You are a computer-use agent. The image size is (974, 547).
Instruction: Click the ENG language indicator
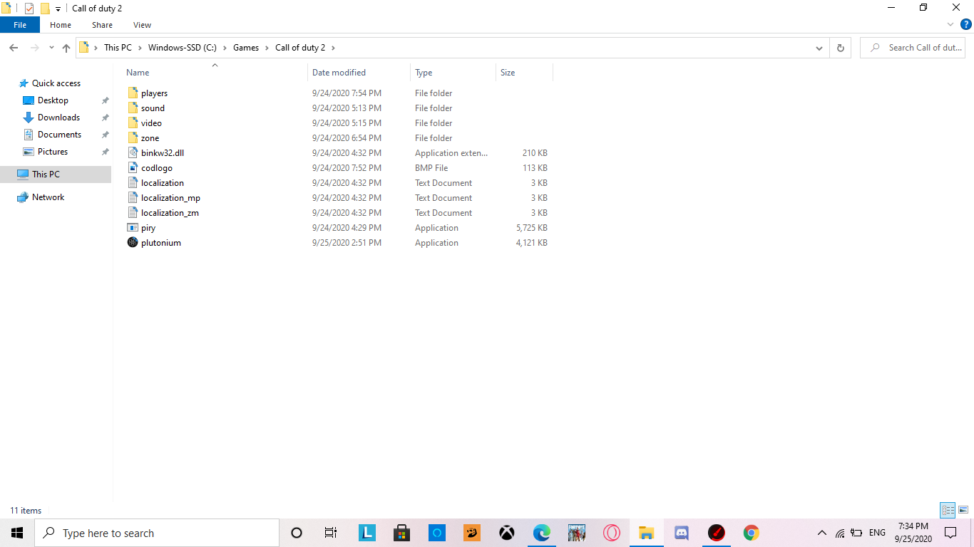pyautogui.click(x=878, y=533)
